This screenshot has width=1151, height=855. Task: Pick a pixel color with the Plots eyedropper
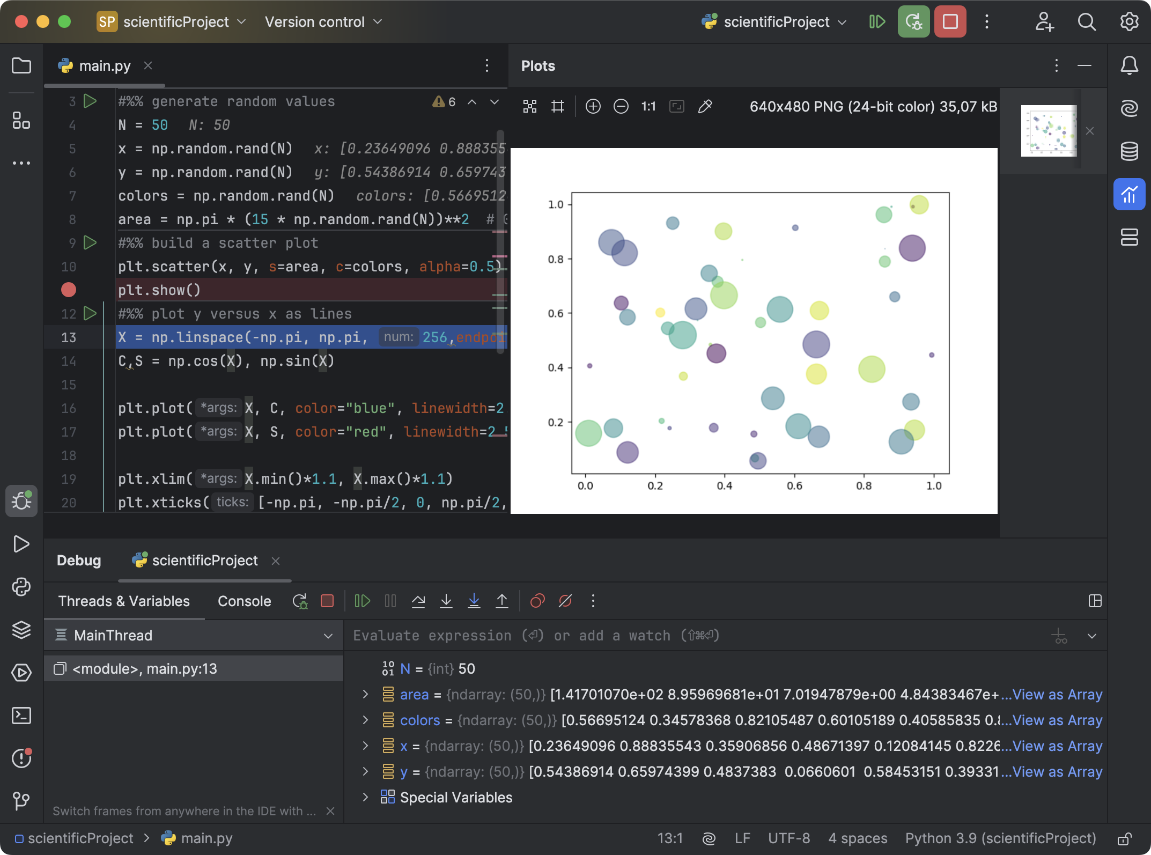click(705, 106)
